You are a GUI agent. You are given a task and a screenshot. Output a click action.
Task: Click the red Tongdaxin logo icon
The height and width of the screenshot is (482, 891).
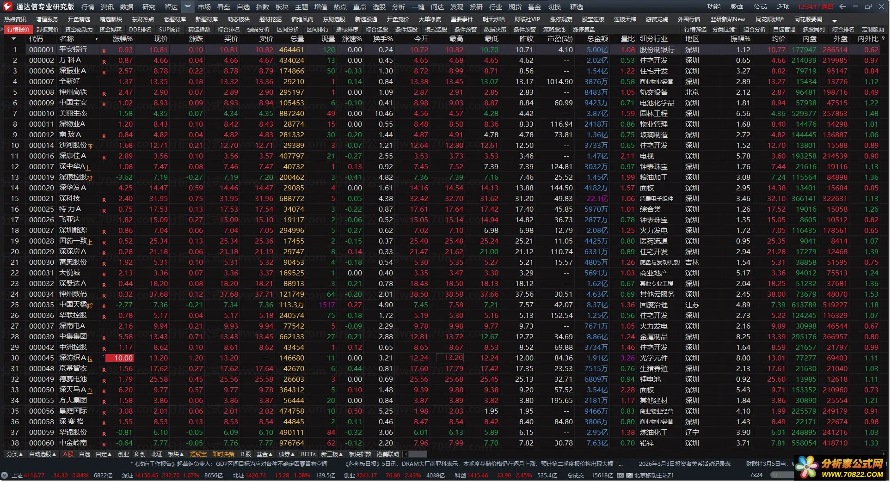[x=8, y=6]
